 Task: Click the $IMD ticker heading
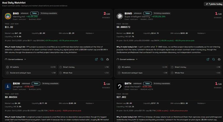tap(16, 13)
